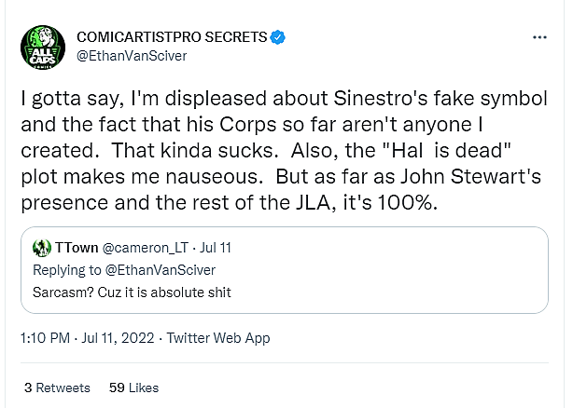Click the blue verified badge
This screenshot has width=573, height=408.
[277, 38]
